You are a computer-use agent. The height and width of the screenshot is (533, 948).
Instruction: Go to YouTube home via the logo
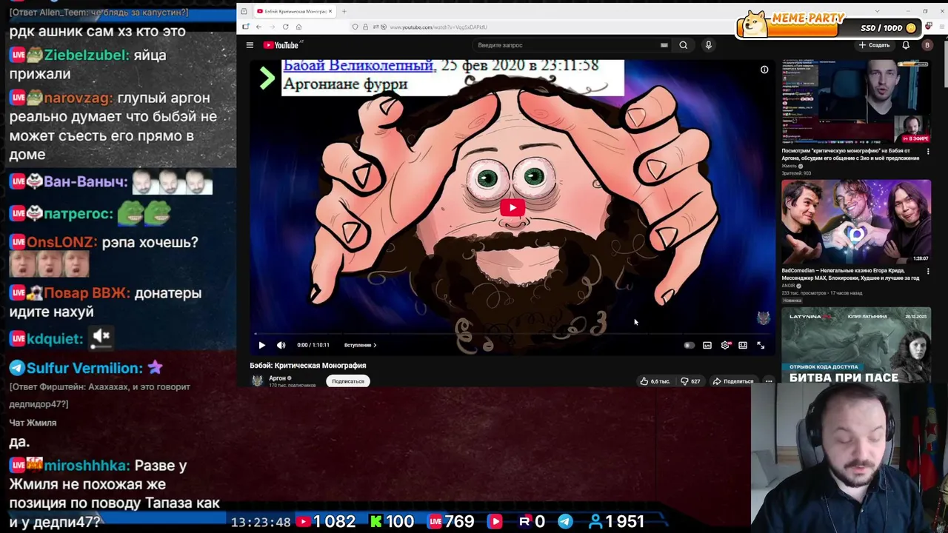[x=281, y=45]
